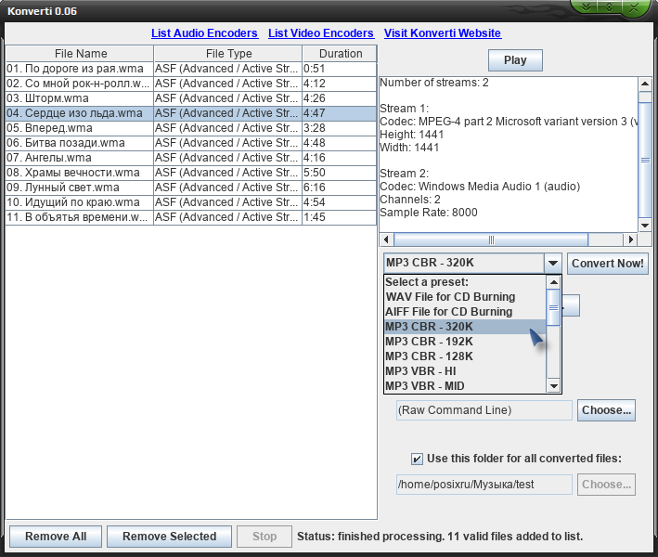Click 'Select a preset:' list entry
This screenshot has width=658, height=557.
[x=465, y=282]
